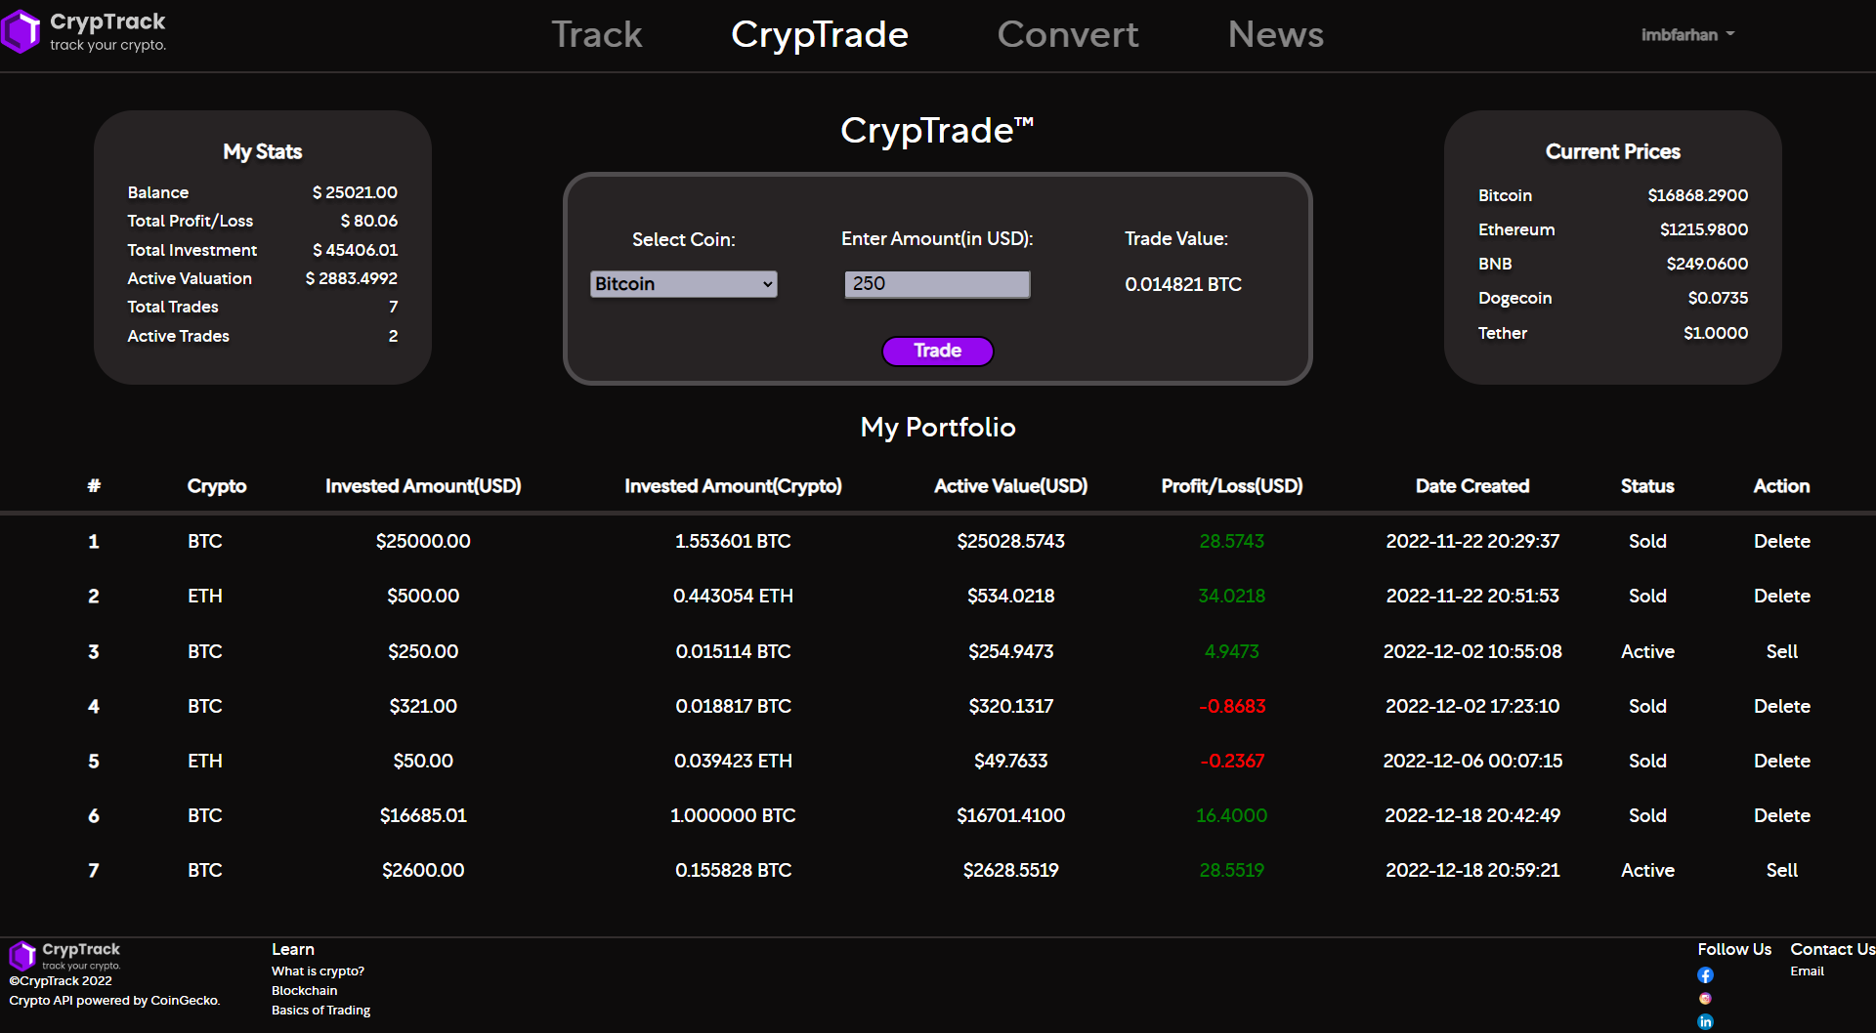Open the 'What is crypto?' link
The height and width of the screenshot is (1033, 1876).
click(318, 971)
